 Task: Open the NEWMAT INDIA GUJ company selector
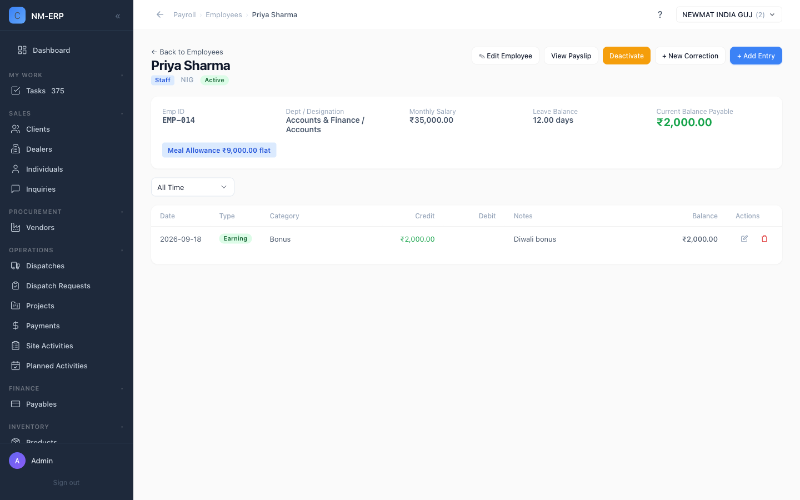(x=729, y=14)
